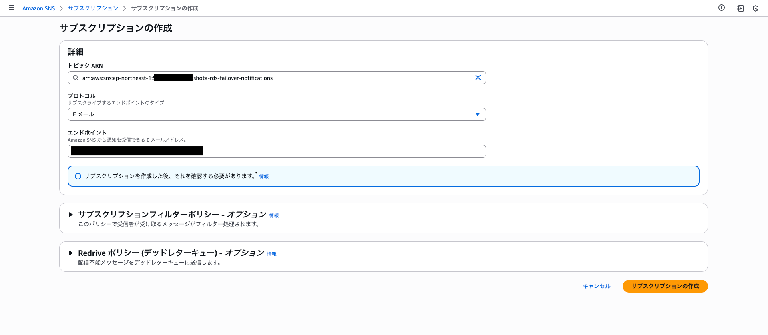Navigate to サブスクリプション breadcrumb

point(93,8)
